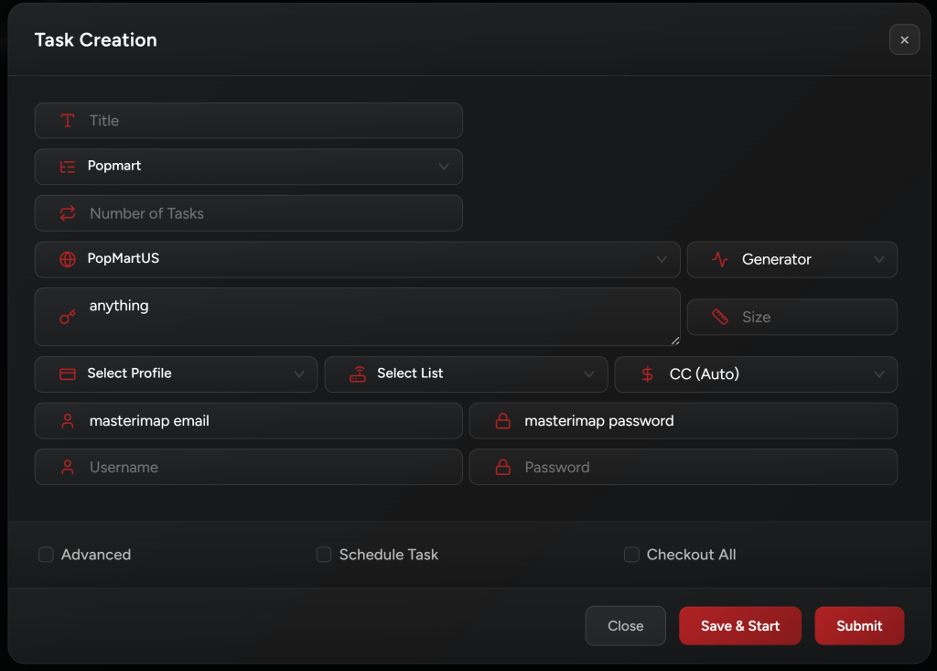
Task: Toggle the Checkout All checkbox
Action: 631,555
